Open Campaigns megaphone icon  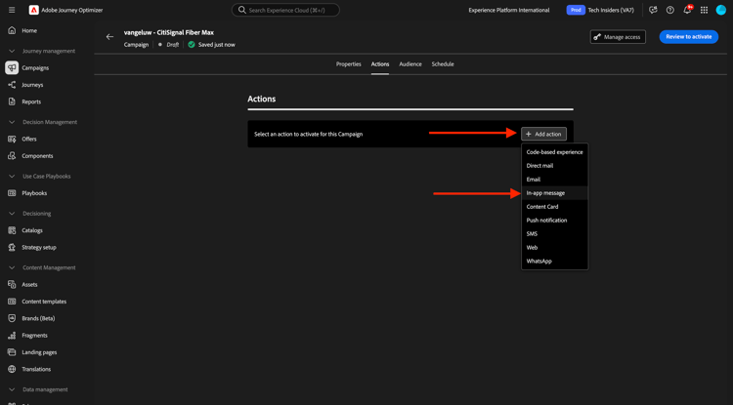(x=12, y=67)
